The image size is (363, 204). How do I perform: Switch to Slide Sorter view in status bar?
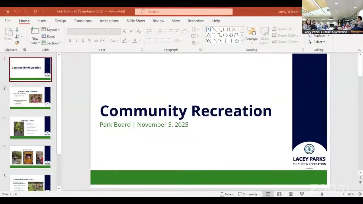coord(279,194)
